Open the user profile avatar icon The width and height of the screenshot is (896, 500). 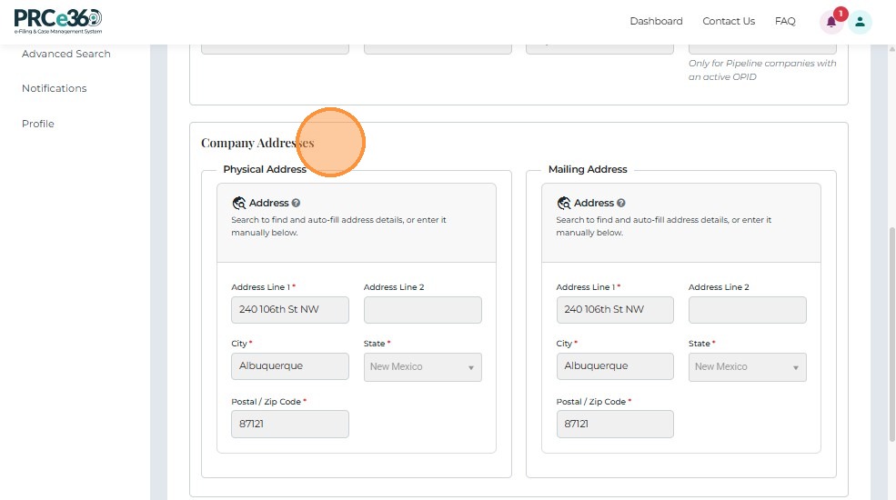pos(860,22)
